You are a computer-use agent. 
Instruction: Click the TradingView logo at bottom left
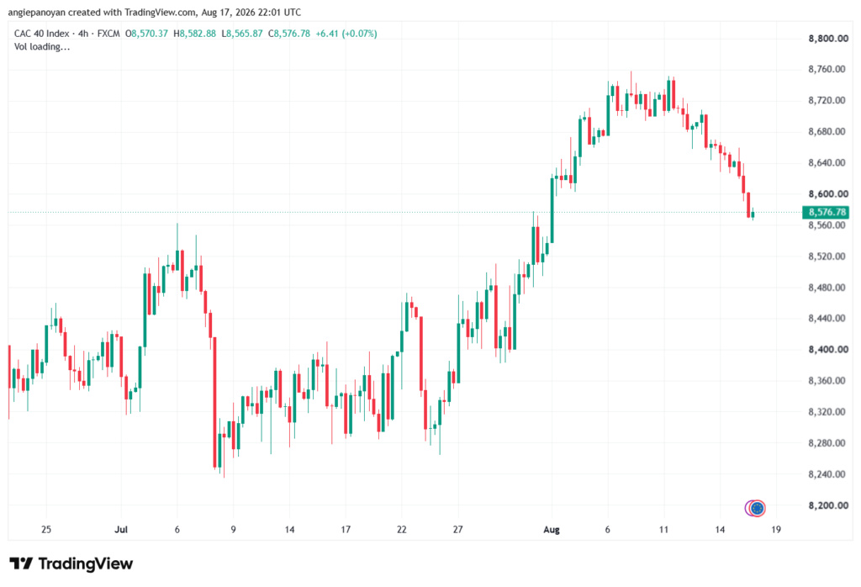[x=71, y=564]
